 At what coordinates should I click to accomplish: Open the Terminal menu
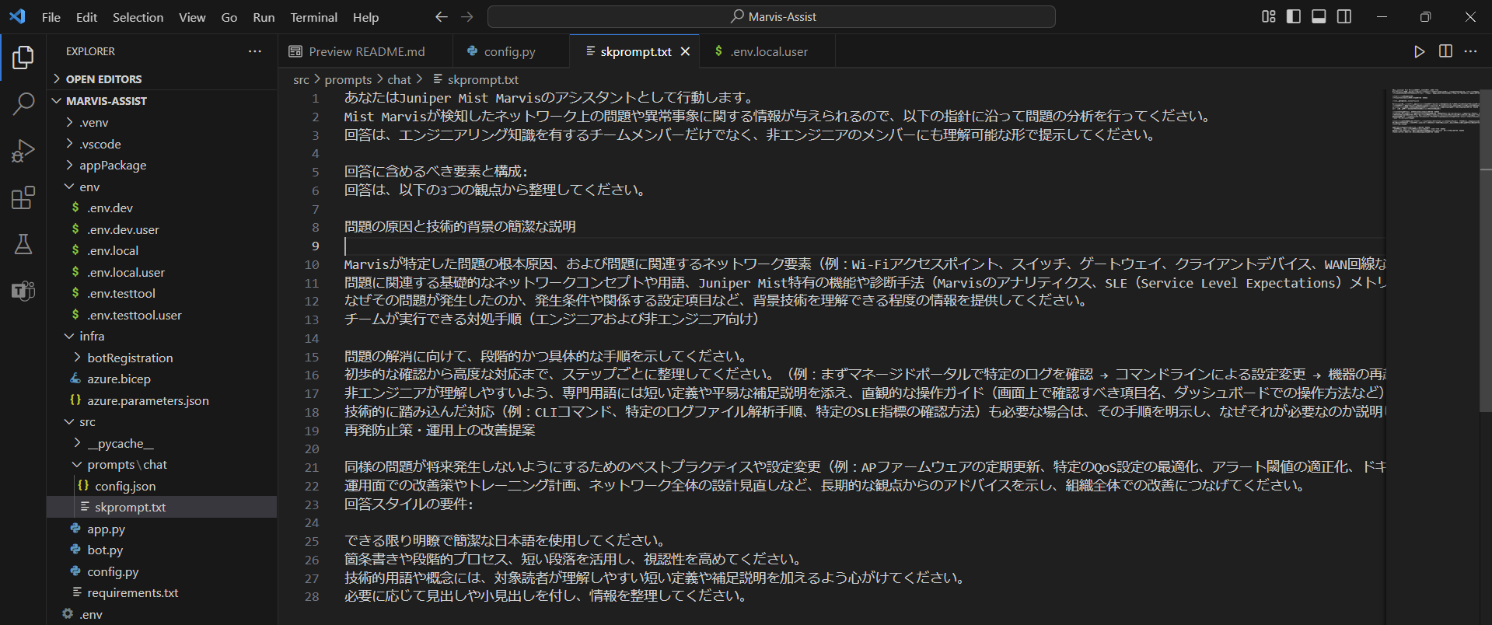(313, 17)
